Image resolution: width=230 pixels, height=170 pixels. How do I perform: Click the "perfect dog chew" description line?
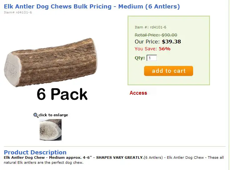(43, 163)
